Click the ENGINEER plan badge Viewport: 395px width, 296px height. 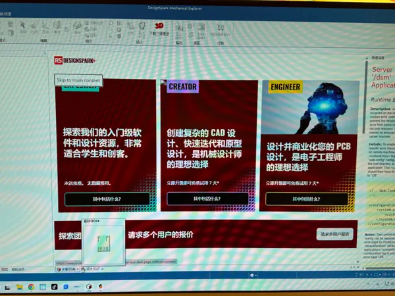[x=286, y=87]
